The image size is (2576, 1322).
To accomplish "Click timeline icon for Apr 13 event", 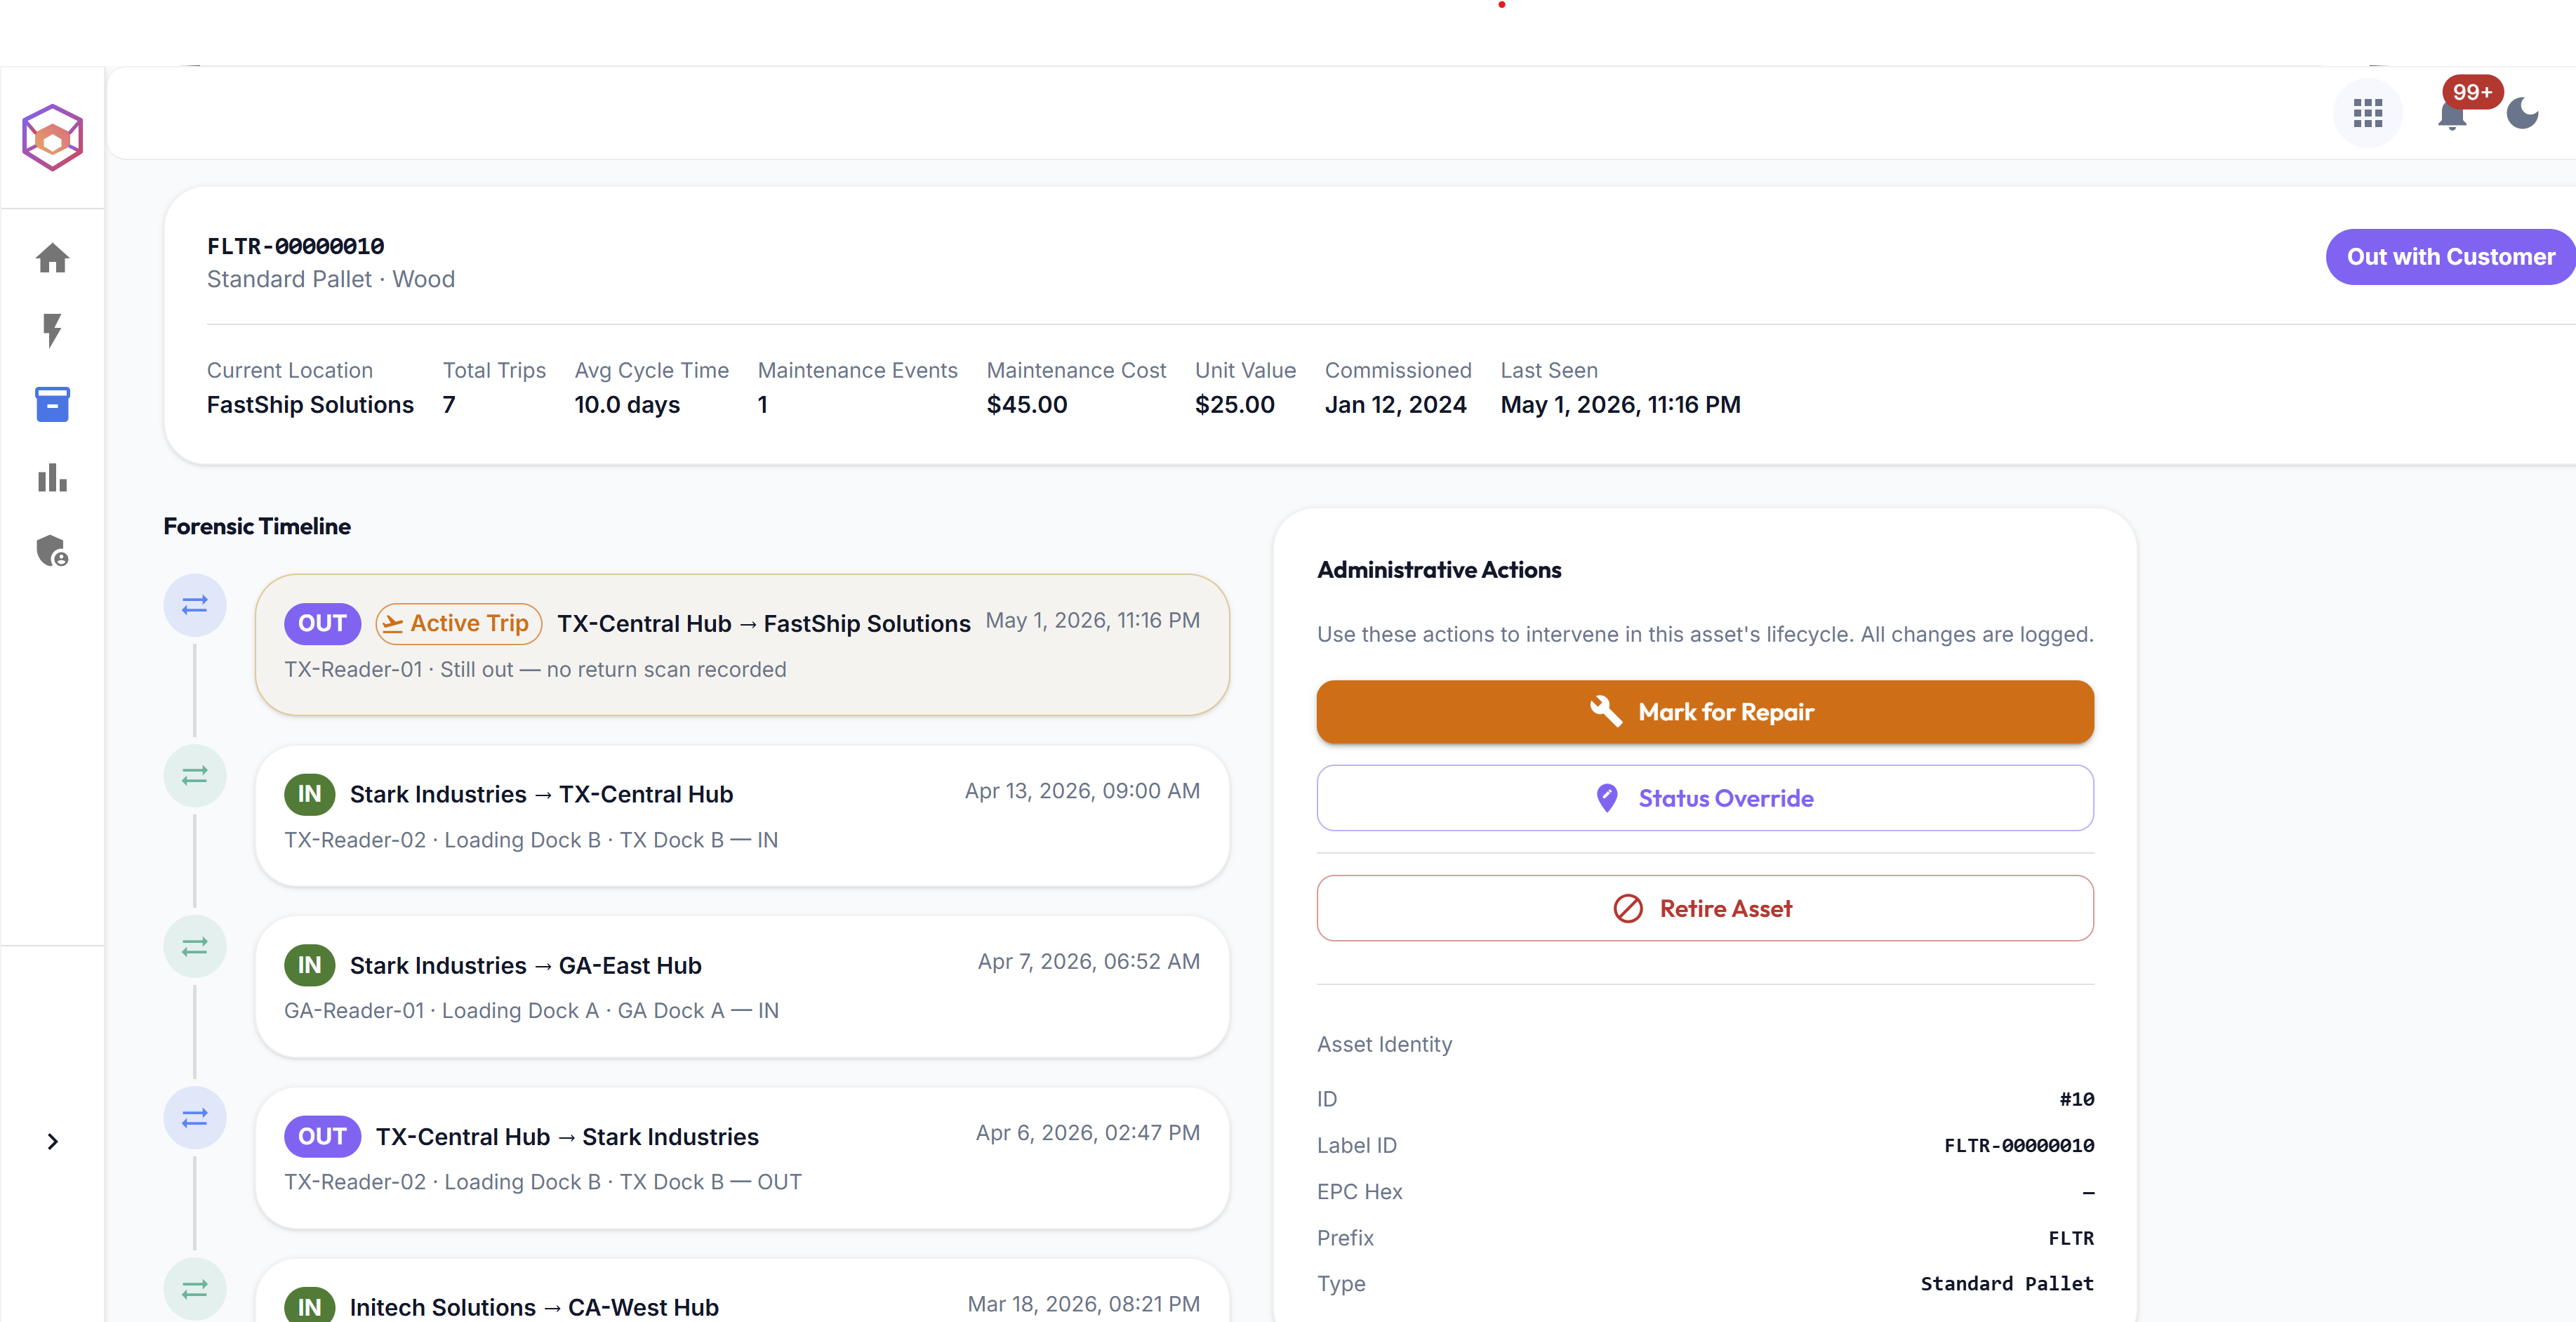I will [x=195, y=776].
